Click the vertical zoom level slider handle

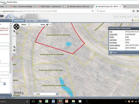click(14, 36)
